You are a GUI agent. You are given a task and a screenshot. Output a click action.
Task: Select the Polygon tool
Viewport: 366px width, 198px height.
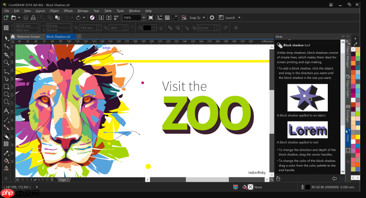(6, 102)
